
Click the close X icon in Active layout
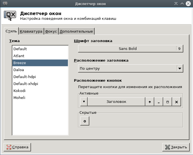pos(176,102)
